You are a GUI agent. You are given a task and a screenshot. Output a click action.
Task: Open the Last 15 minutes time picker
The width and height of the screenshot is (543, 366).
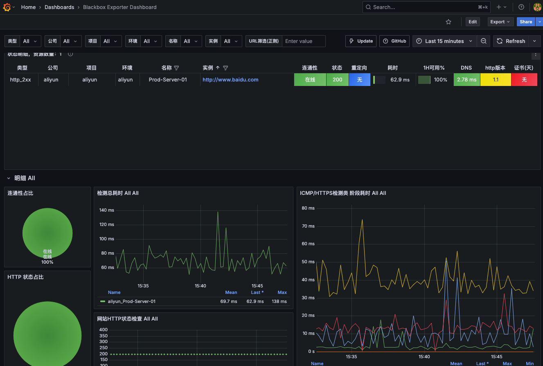(444, 41)
